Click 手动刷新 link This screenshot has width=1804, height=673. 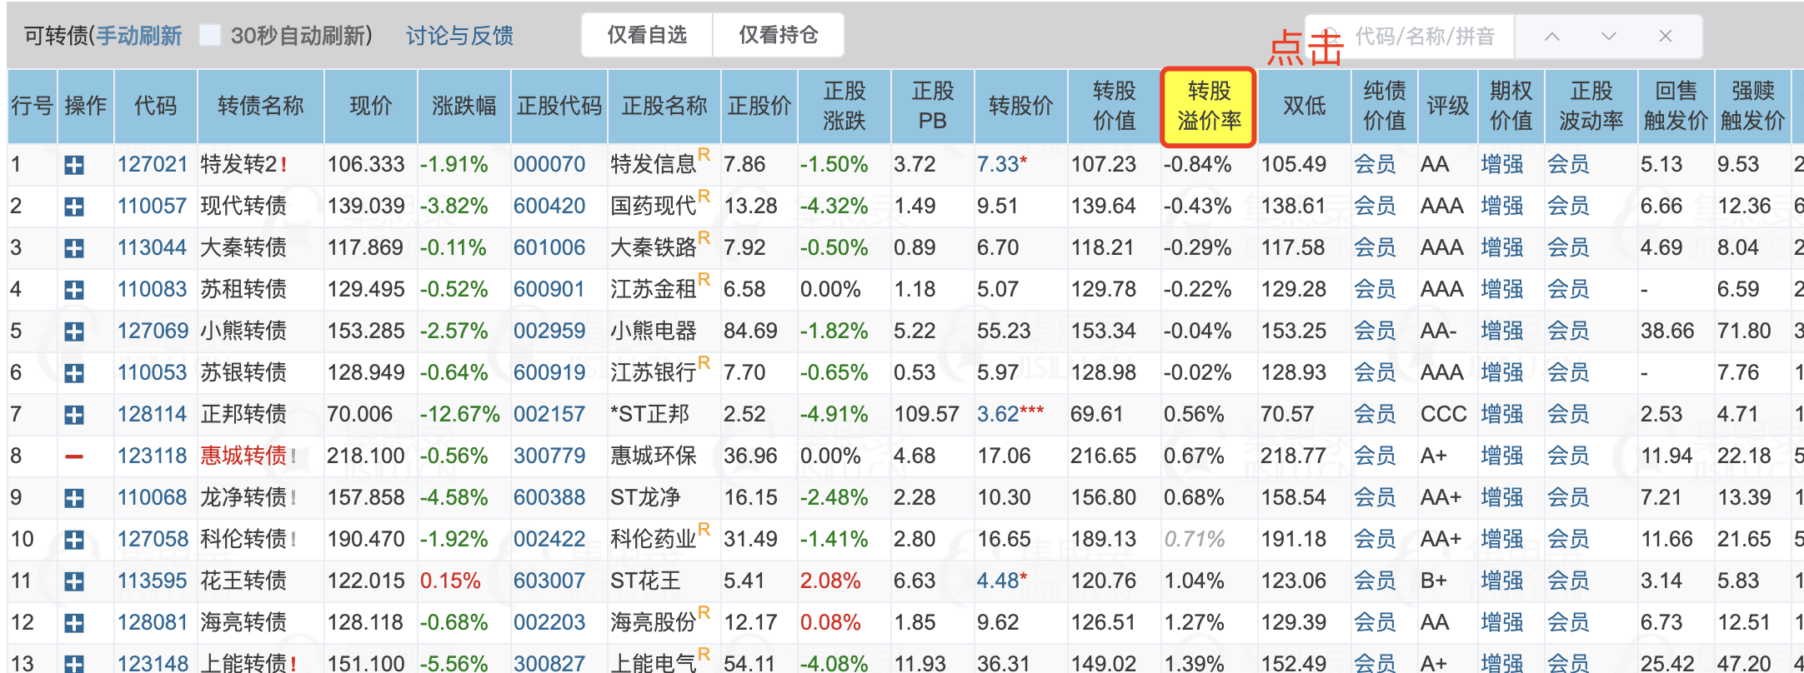(138, 36)
